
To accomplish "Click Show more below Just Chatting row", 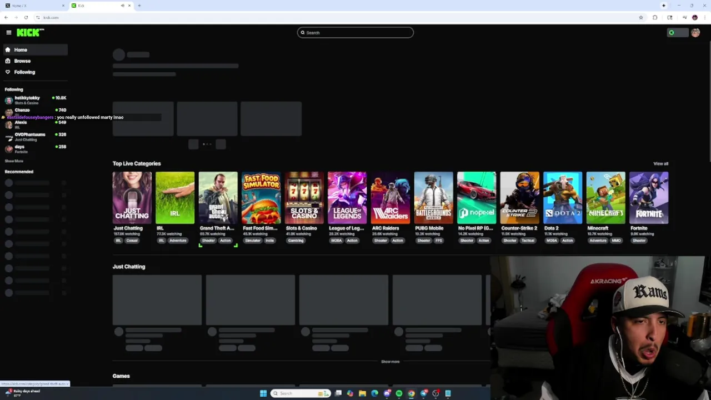I will (390, 362).
